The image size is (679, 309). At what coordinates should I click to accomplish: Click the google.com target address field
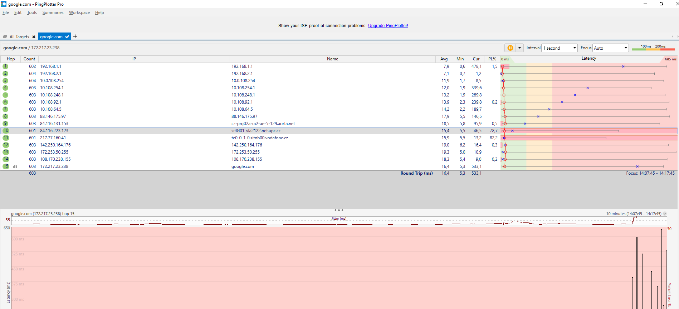pos(31,48)
